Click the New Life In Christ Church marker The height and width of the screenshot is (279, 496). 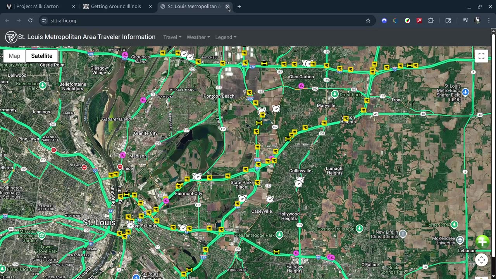tap(403, 234)
